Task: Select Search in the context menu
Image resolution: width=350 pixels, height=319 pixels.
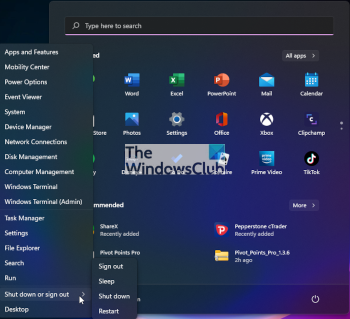Action: pos(46,263)
